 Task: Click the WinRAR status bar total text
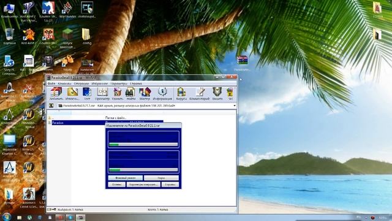coord(158,209)
